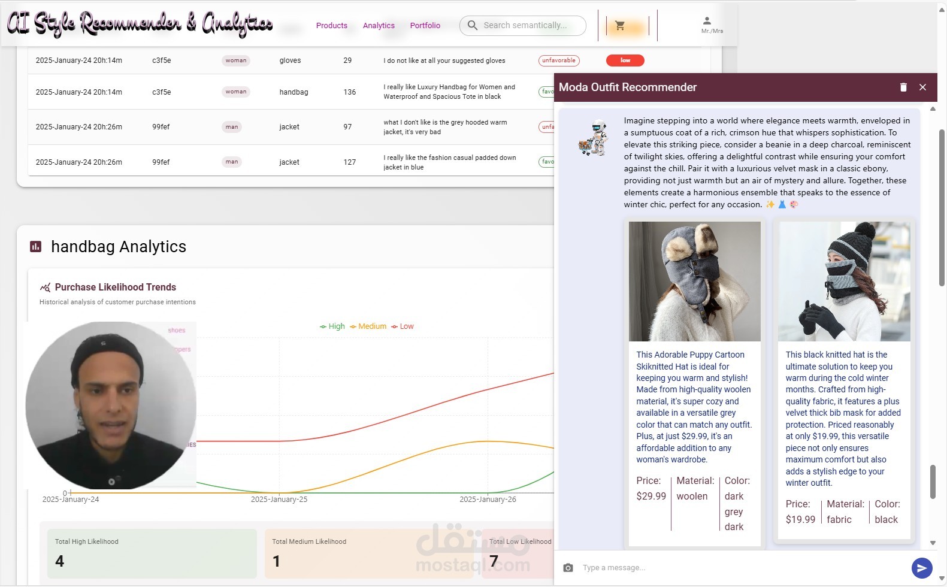Click the red low likelihood badge
The width and height of the screenshot is (947, 587).
tap(625, 60)
